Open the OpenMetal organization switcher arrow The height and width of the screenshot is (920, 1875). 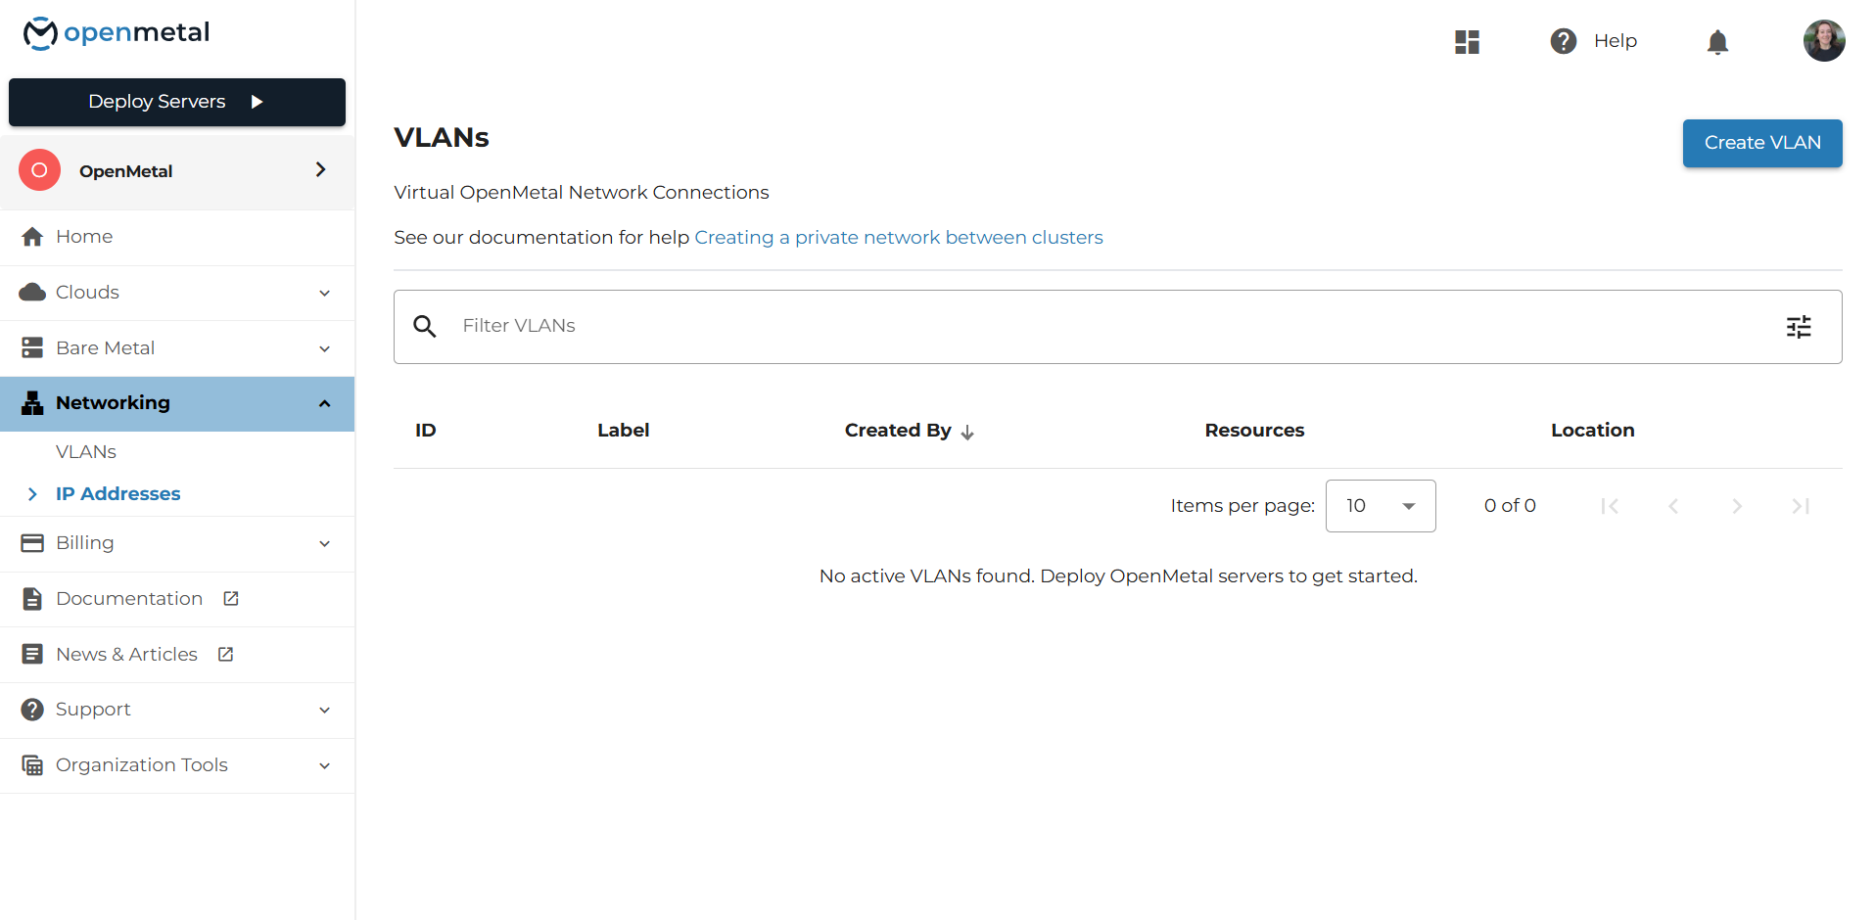pyautogui.click(x=320, y=169)
